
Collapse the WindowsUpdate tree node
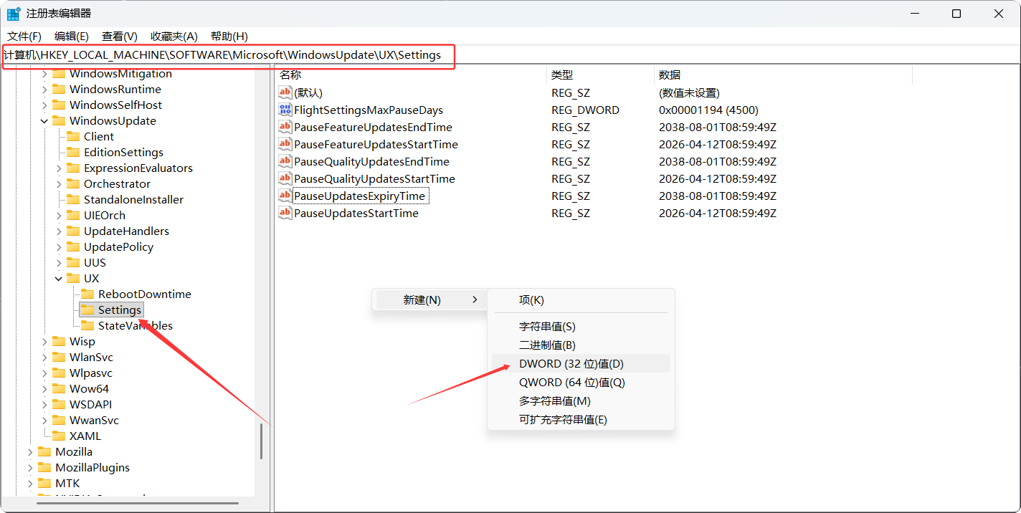click(x=44, y=121)
